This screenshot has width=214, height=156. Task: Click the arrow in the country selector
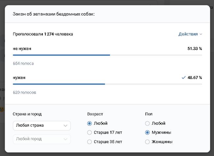tap(66, 126)
